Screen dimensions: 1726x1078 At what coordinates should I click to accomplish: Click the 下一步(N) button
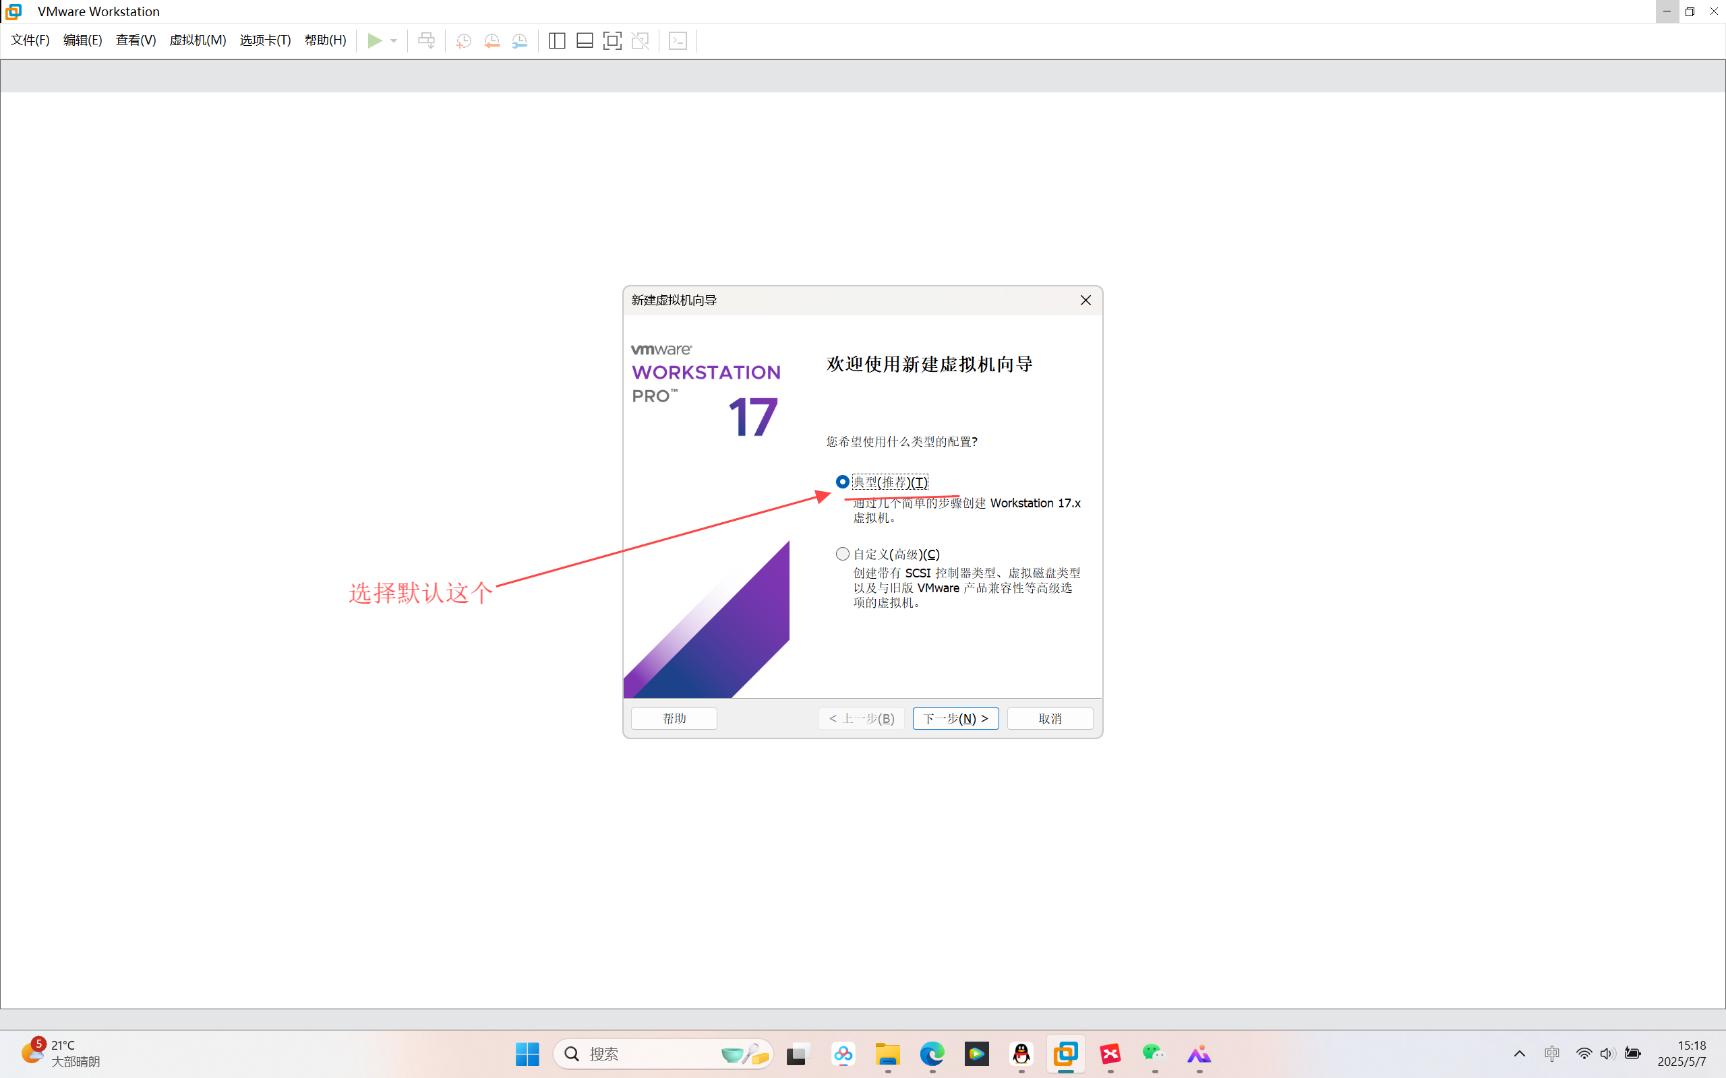pyautogui.click(x=955, y=718)
